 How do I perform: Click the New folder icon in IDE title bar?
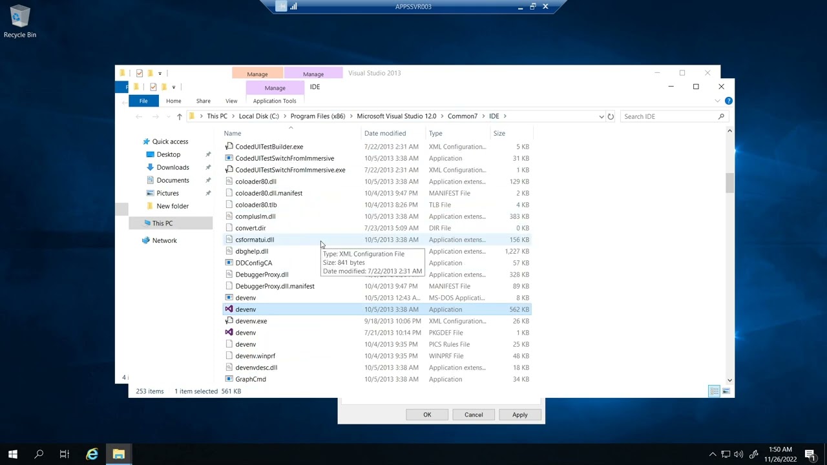pyautogui.click(x=164, y=87)
